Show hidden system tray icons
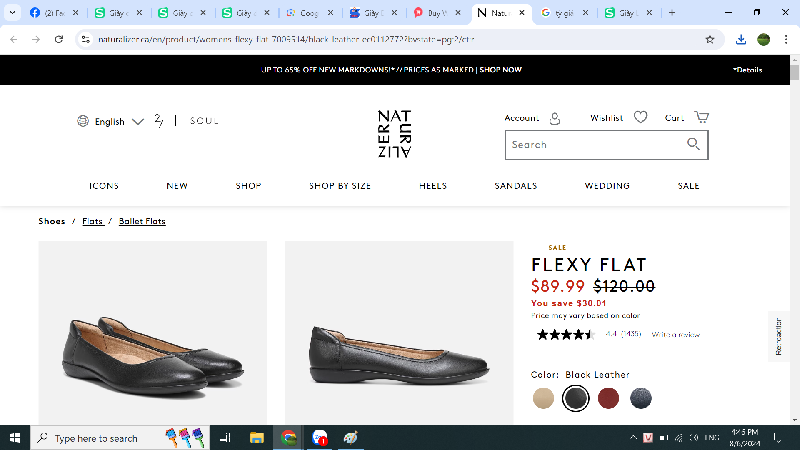The width and height of the screenshot is (800, 450). (633, 437)
